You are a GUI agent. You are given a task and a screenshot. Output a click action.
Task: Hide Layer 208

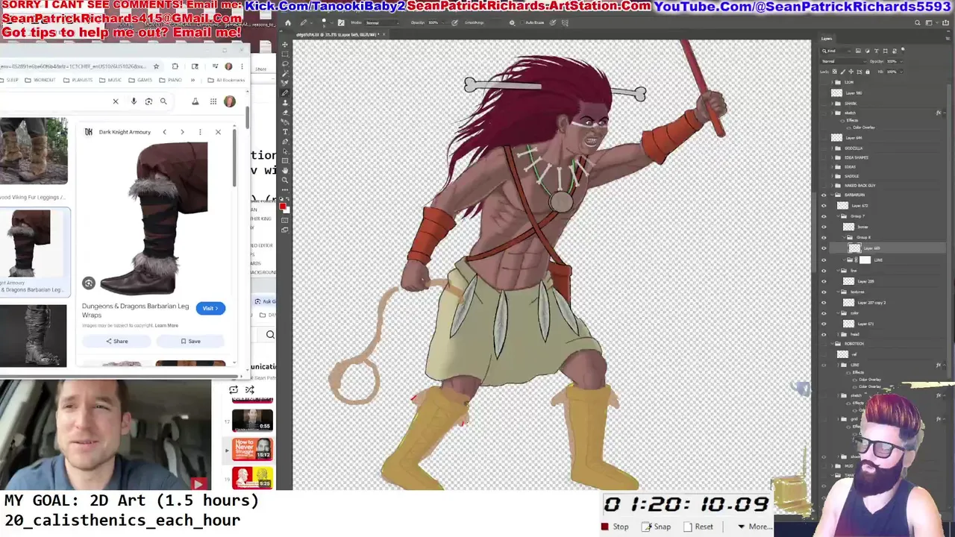[824, 281]
